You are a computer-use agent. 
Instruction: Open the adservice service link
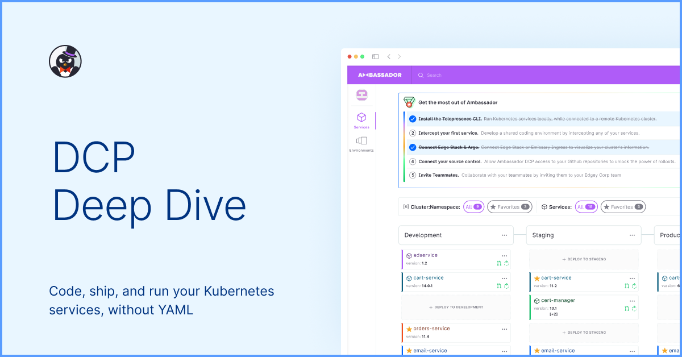pyautogui.click(x=425, y=255)
